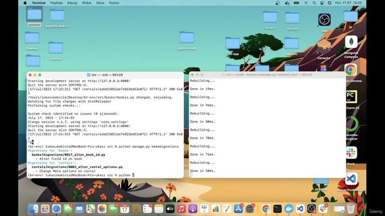
Task: Open Wi-Fi status in menu bar
Action: (x=306, y=3)
